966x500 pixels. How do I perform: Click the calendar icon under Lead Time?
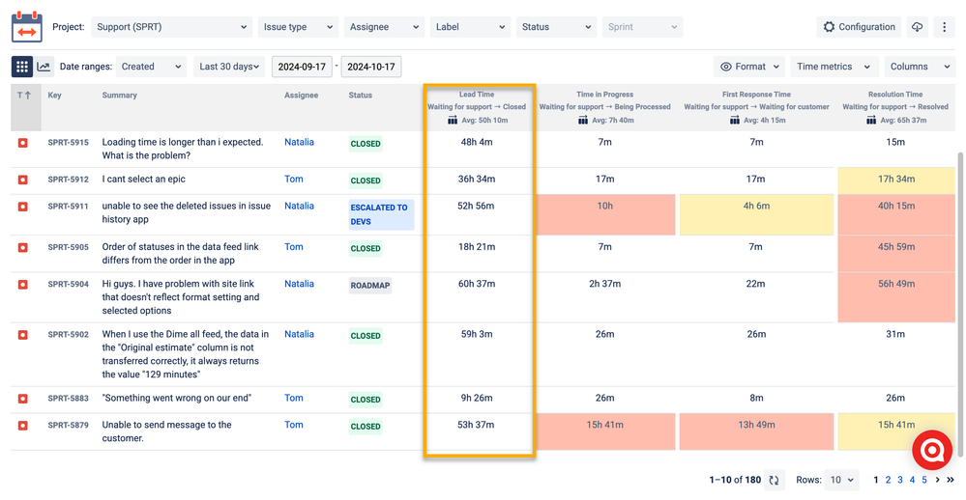coord(452,121)
